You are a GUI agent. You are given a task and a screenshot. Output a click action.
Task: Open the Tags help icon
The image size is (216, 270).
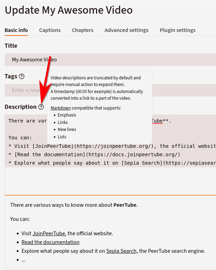21,76
